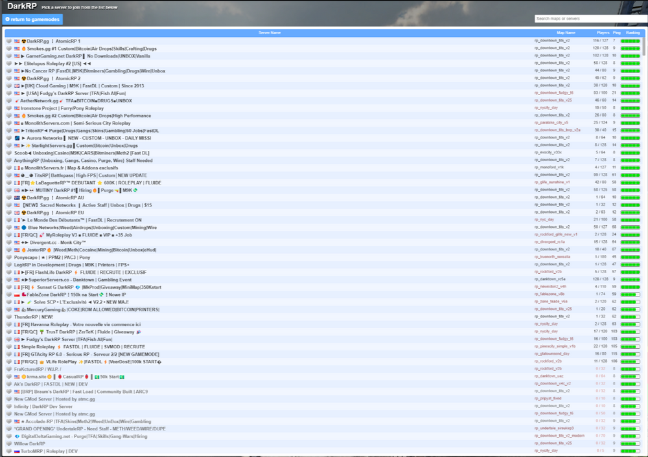The width and height of the screenshot is (648, 457).
Task: Toggle favorite heart on Ponyscape server row
Action: pos(9,257)
